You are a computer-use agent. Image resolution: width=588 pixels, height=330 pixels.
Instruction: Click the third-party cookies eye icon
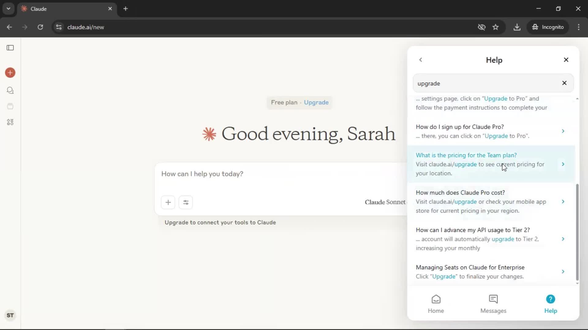[x=482, y=27]
